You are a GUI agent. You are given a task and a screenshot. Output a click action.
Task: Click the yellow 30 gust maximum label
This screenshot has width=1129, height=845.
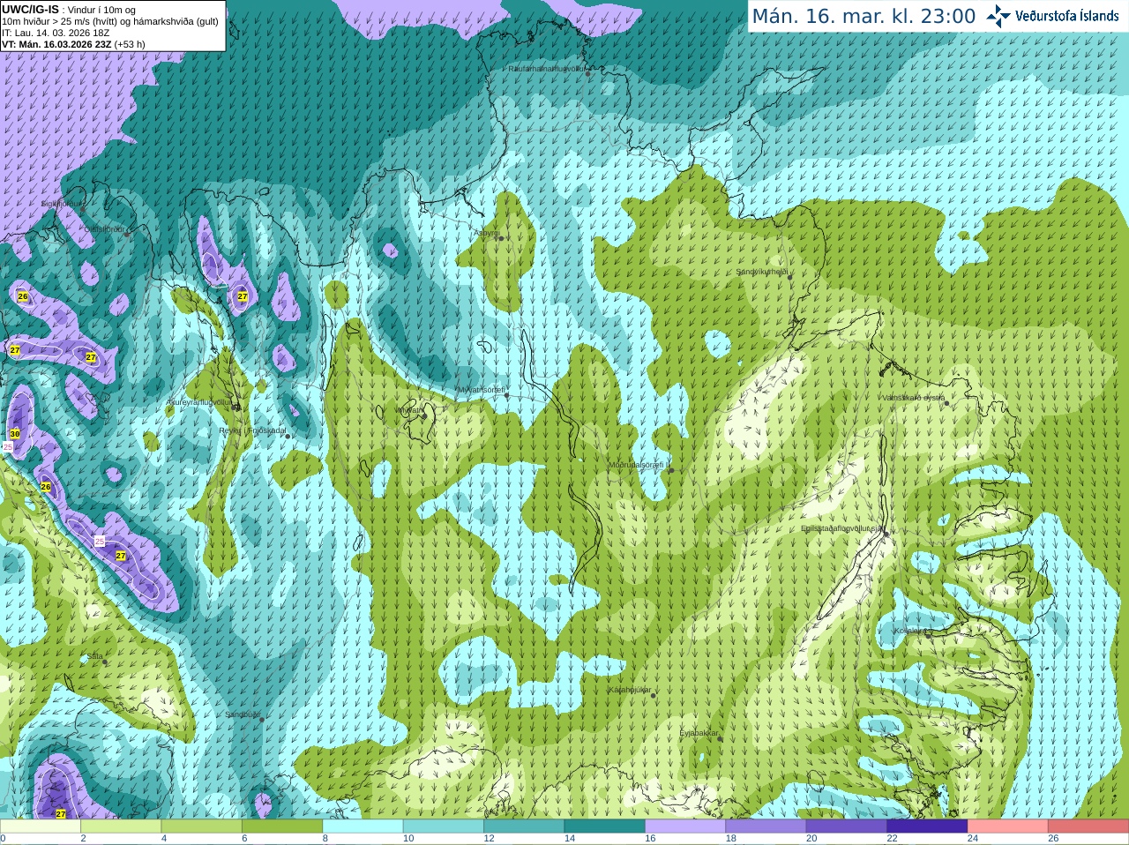(x=15, y=434)
